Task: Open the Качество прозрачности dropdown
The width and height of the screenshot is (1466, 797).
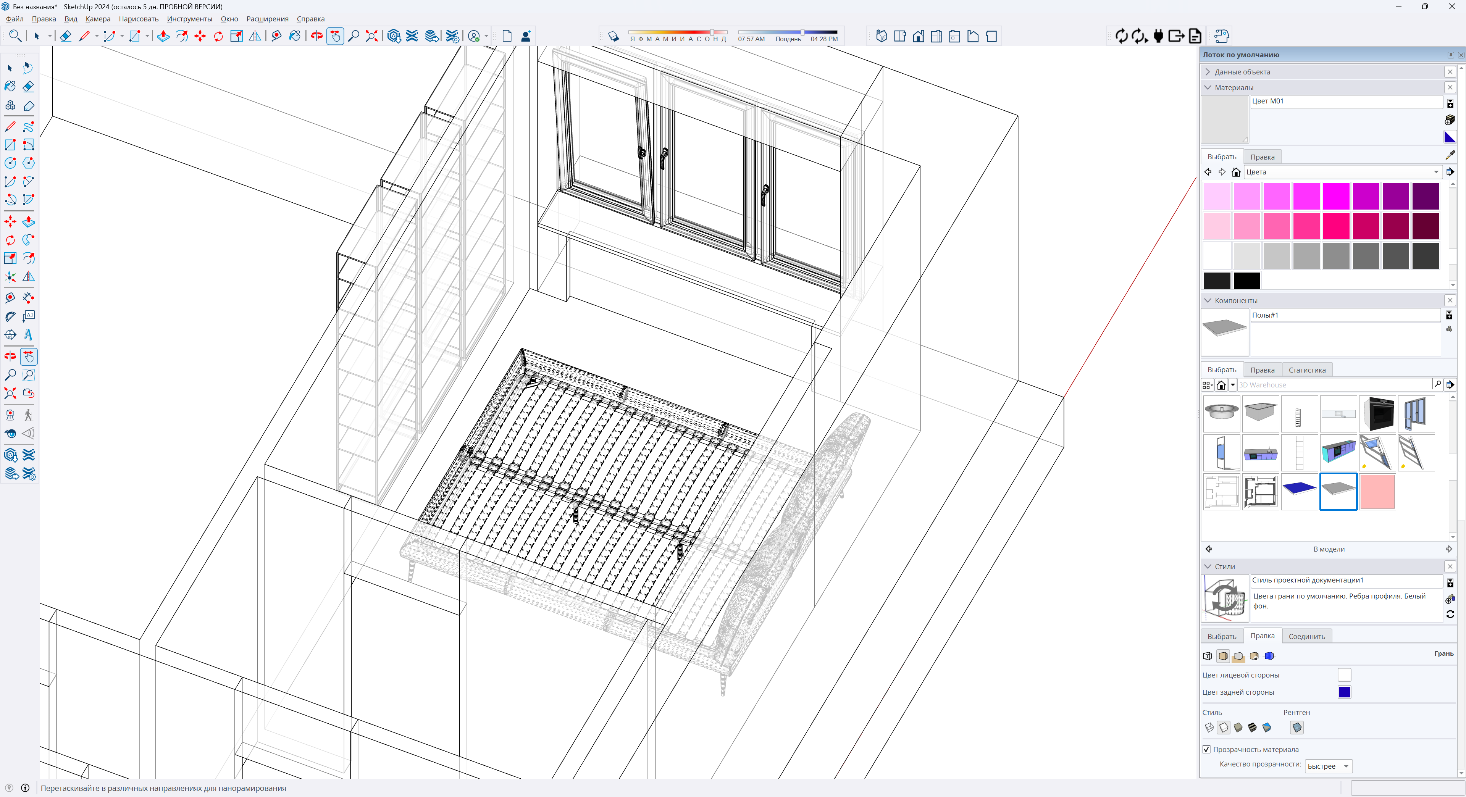Action: pyautogui.click(x=1328, y=766)
